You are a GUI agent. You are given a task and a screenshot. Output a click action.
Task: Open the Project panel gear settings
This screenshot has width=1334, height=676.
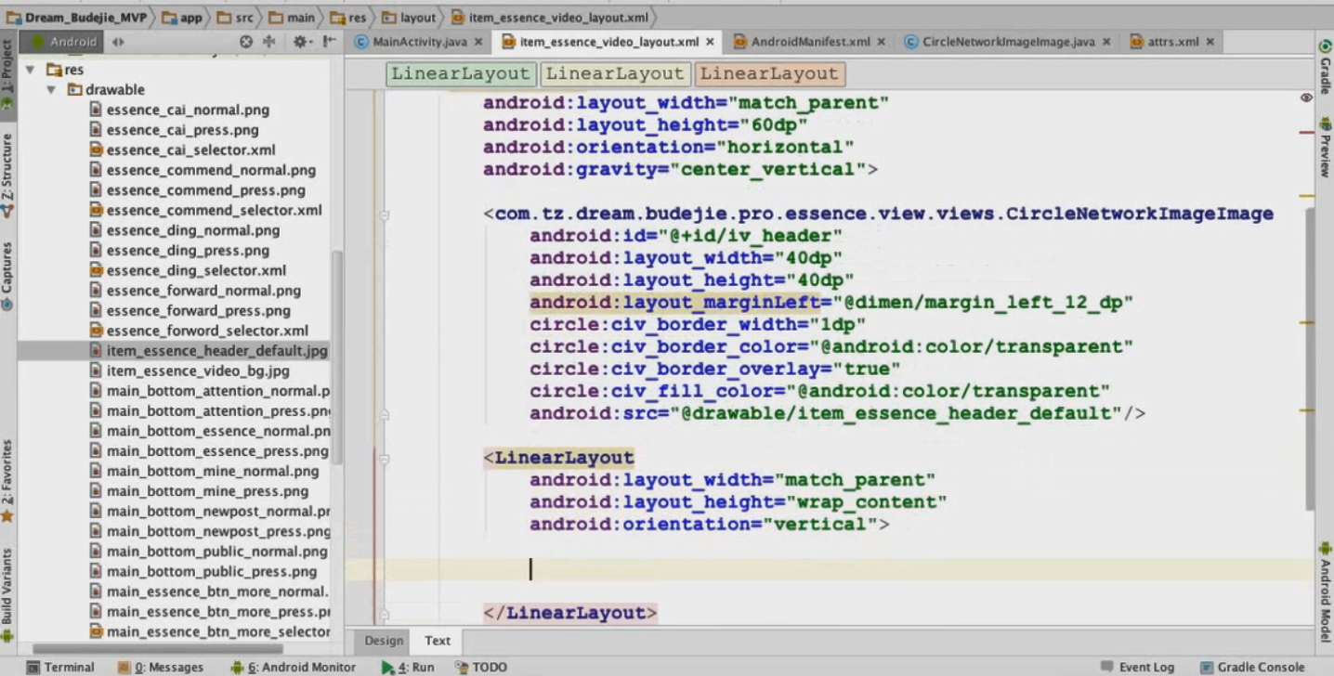tap(301, 42)
